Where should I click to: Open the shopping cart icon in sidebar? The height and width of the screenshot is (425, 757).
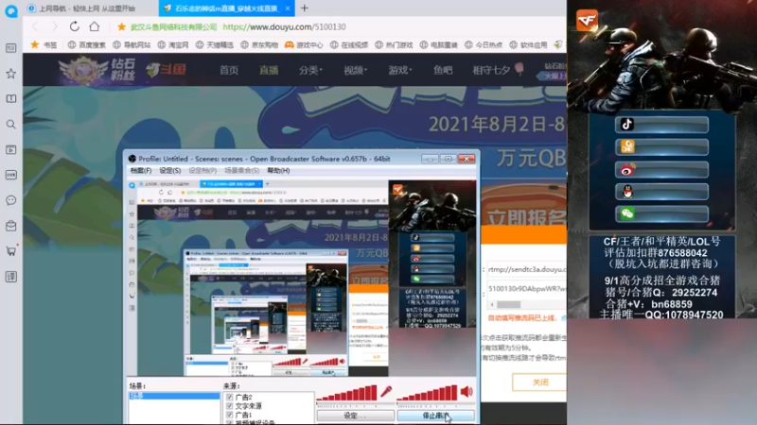click(x=10, y=251)
